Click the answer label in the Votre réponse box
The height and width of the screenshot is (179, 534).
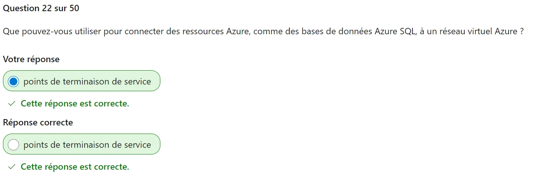[x=87, y=81]
